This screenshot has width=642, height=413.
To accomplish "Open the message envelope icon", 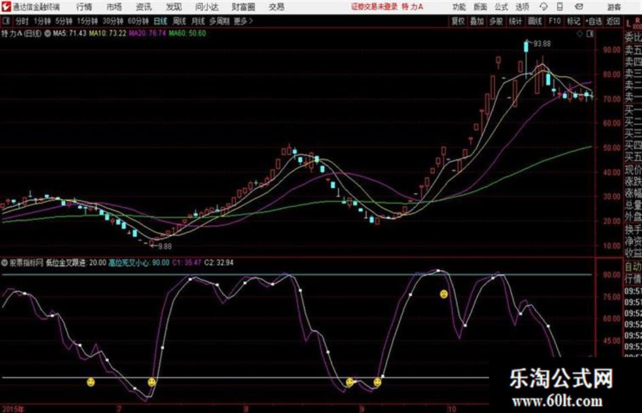I will 579,7.
